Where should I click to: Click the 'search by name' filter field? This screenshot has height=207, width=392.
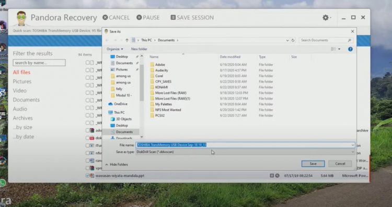(39, 63)
